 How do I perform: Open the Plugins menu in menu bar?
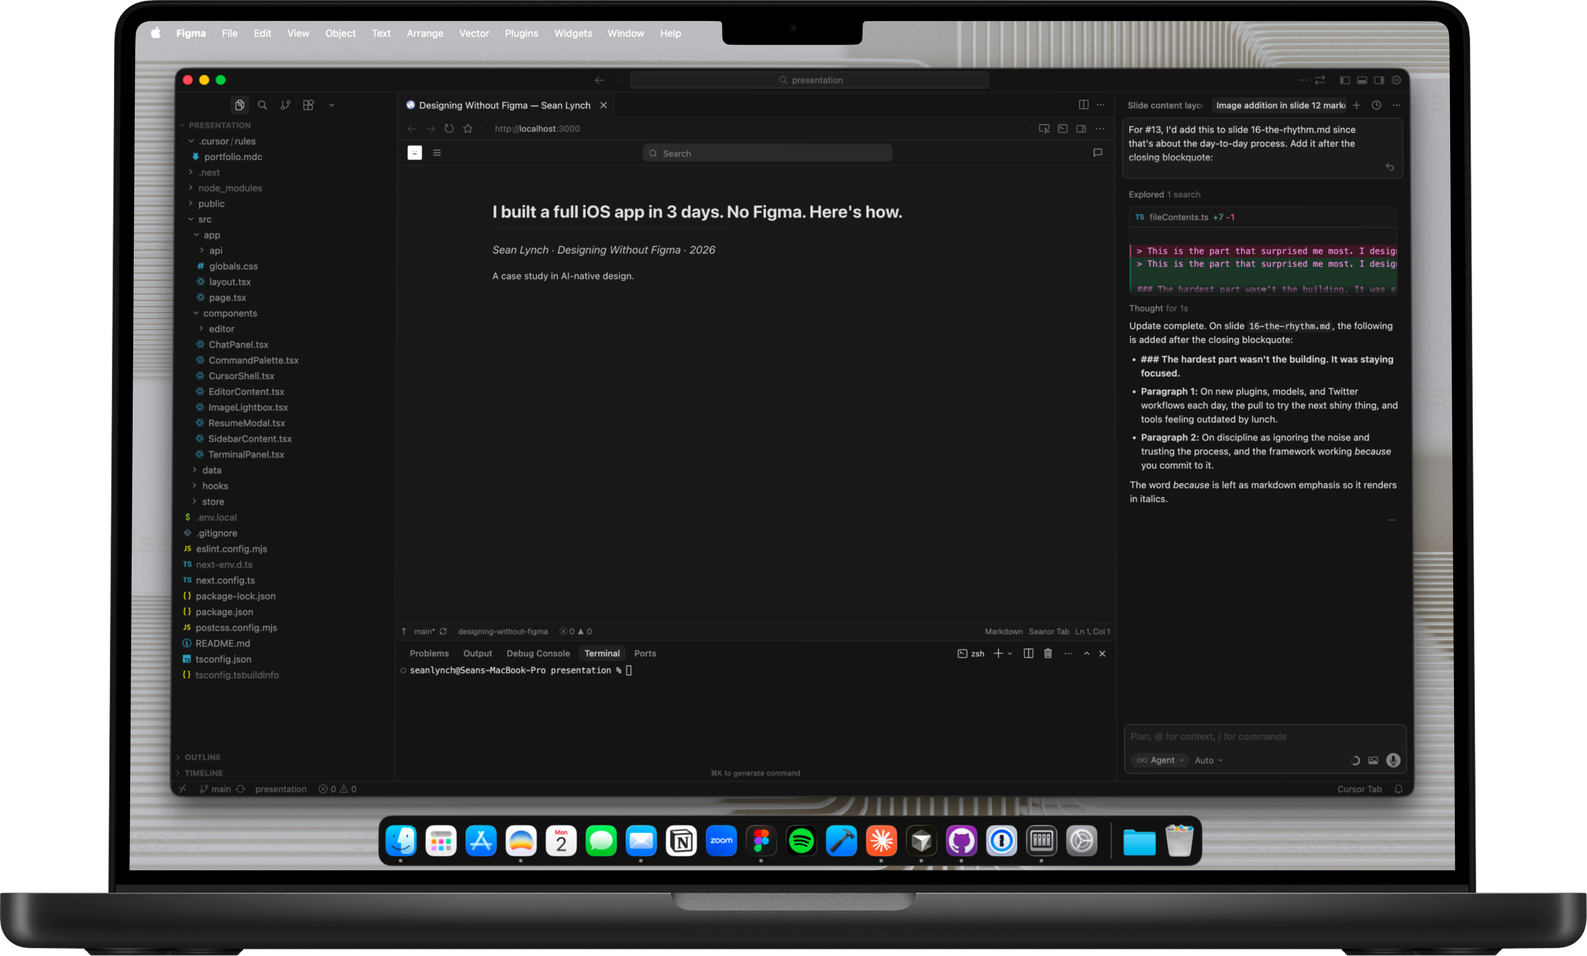[x=521, y=33]
